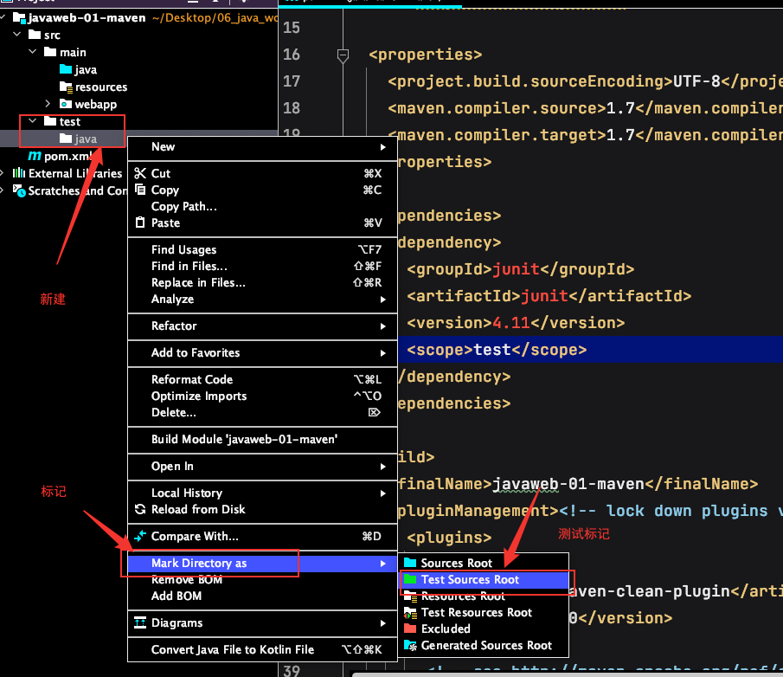Choose Build Module 'javaweb-01-maven'
The width and height of the screenshot is (783, 677).
[262, 439]
